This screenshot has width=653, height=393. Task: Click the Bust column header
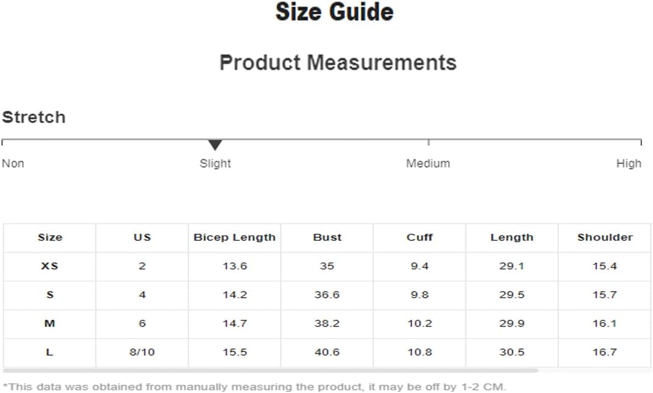coord(327,237)
